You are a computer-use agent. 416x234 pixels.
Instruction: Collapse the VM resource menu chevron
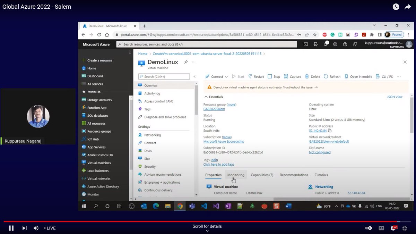click(x=194, y=76)
